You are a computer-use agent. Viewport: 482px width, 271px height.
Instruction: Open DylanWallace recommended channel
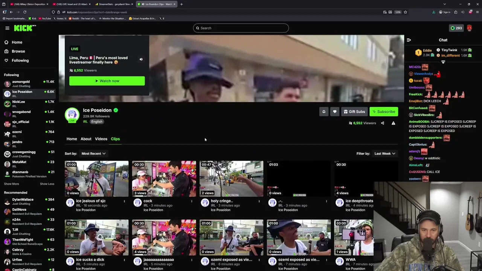point(29,201)
